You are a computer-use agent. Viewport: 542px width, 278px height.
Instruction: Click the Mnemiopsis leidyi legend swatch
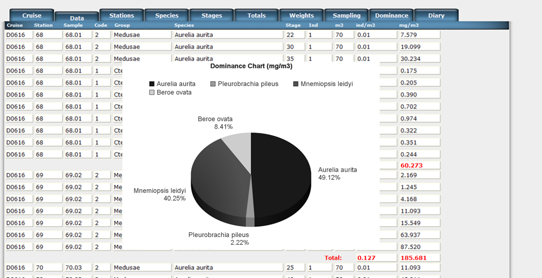coord(296,84)
